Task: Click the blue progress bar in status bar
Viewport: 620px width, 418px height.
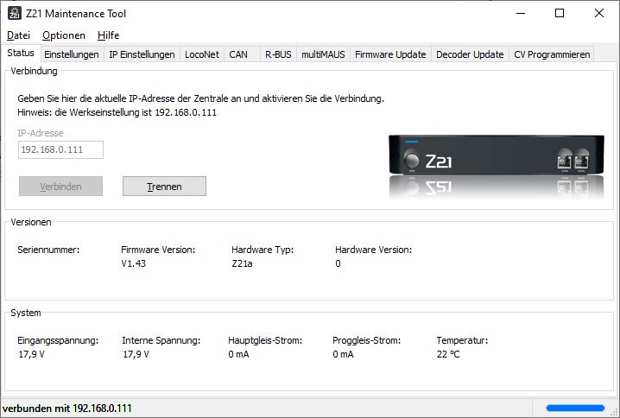Action: pos(575,408)
